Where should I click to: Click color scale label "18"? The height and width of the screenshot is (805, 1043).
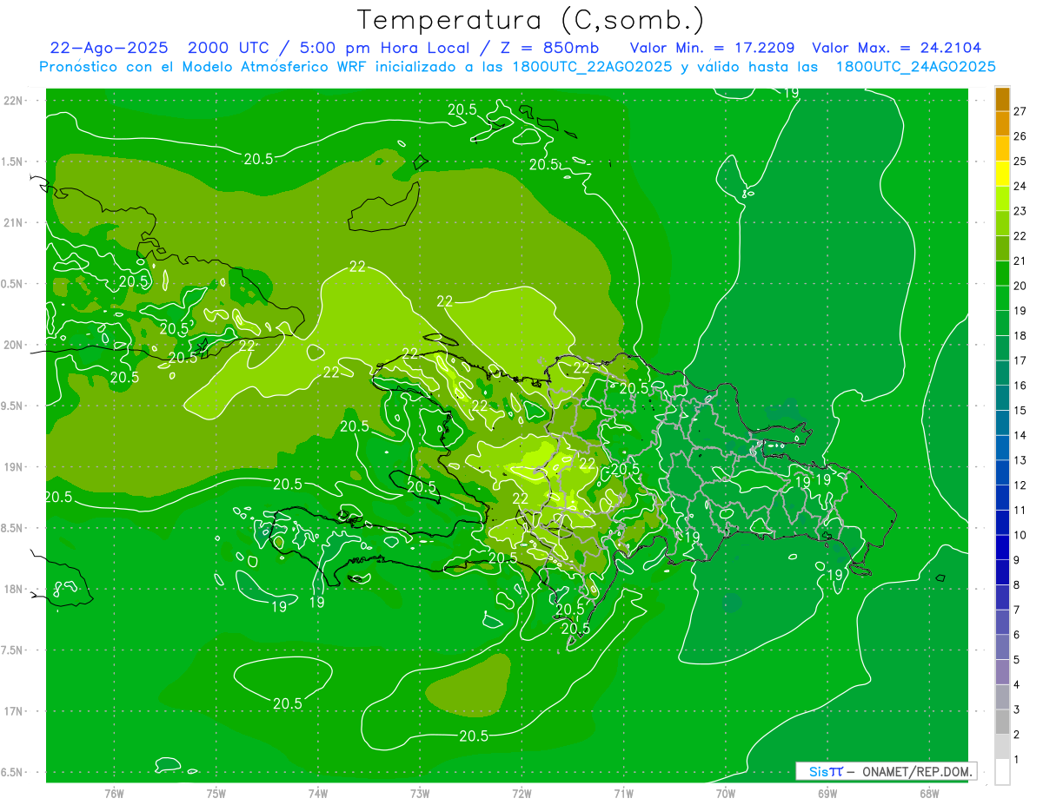tap(1020, 335)
